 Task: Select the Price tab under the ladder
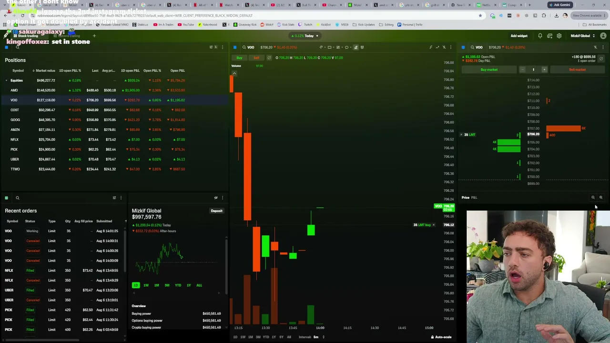(465, 198)
